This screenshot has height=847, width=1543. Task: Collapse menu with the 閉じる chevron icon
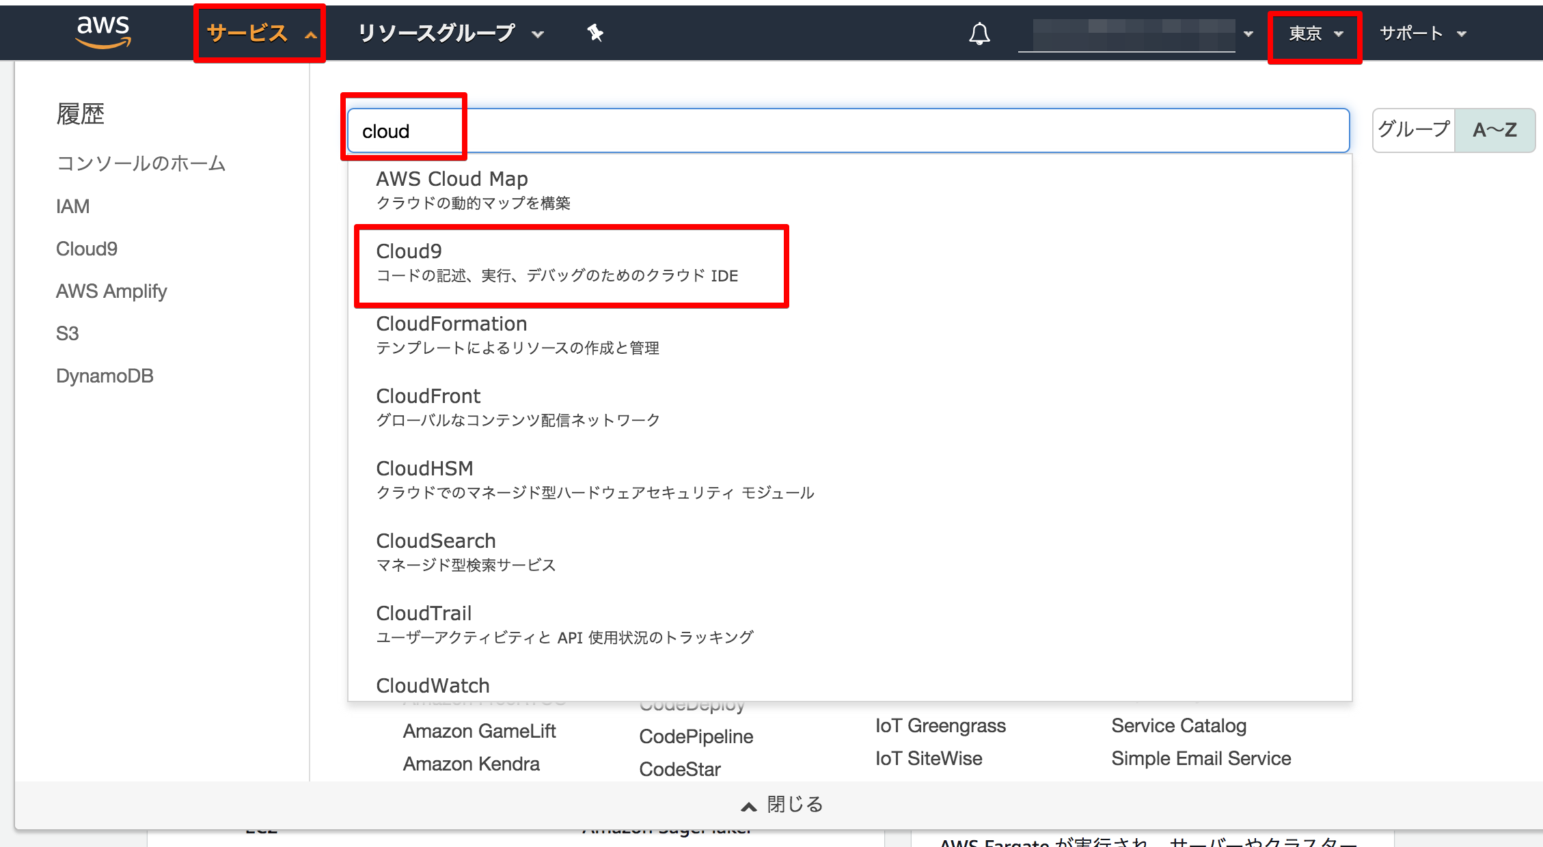[x=749, y=806]
